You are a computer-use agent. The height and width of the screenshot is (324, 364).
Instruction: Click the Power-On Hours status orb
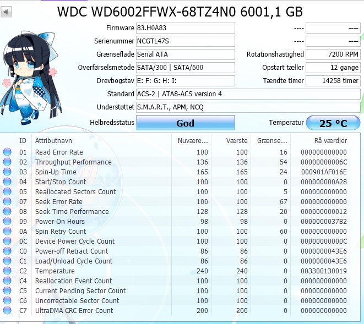point(7,221)
